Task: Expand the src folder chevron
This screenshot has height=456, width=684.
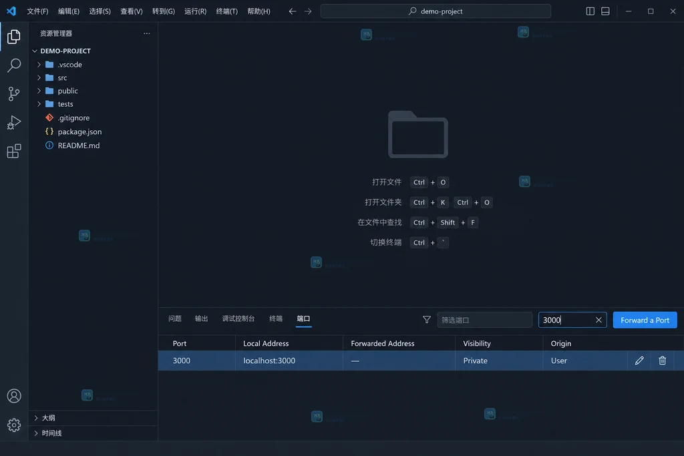Action: [39, 77]
